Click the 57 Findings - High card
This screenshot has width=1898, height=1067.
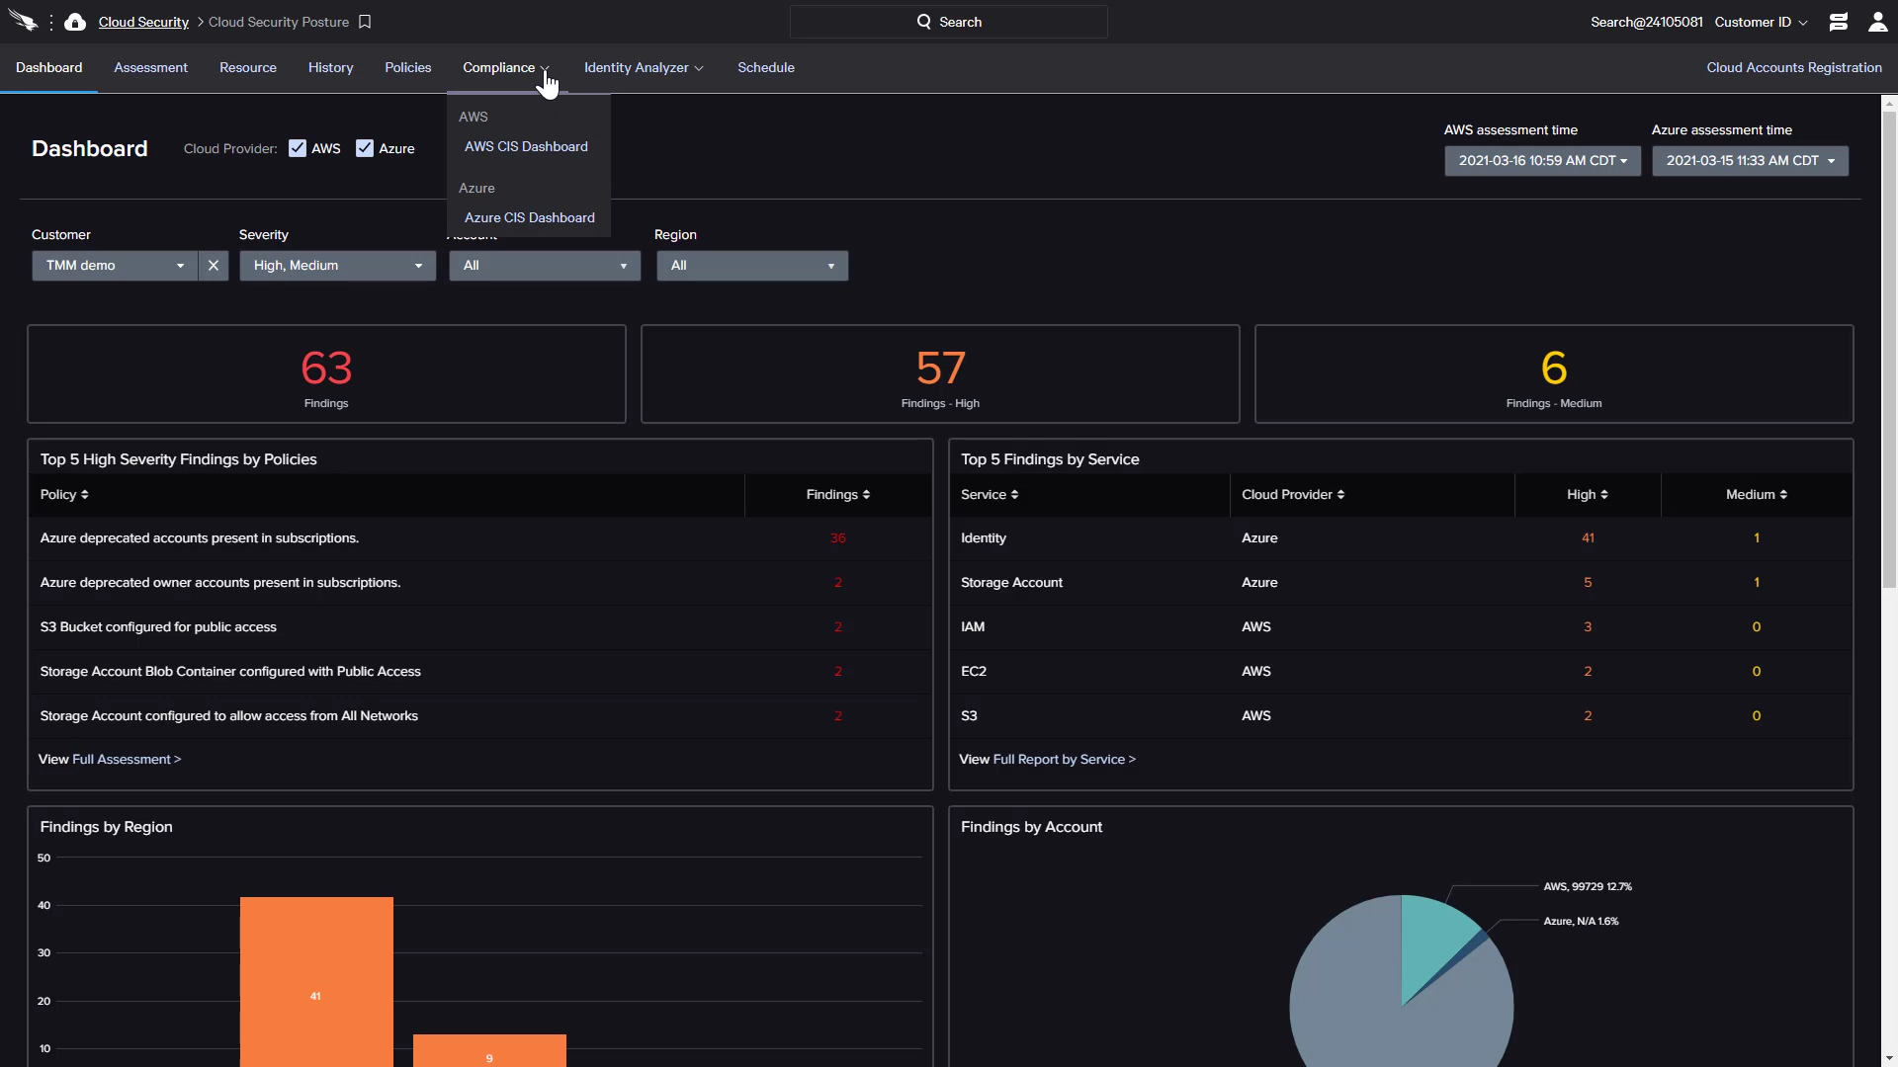tap(940, 374)
